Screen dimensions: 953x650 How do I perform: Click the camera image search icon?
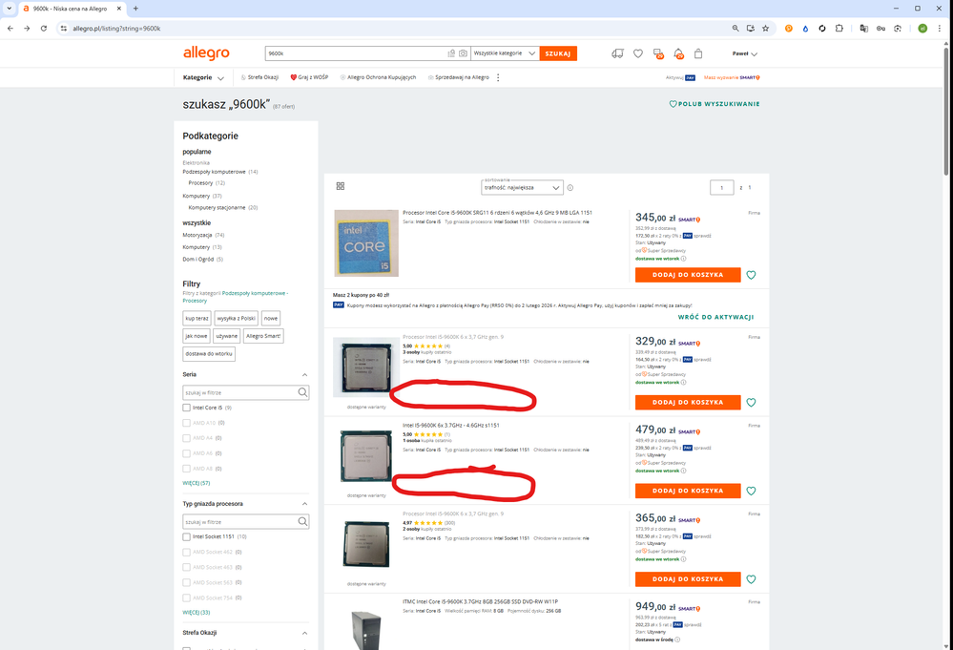[463, 53]
